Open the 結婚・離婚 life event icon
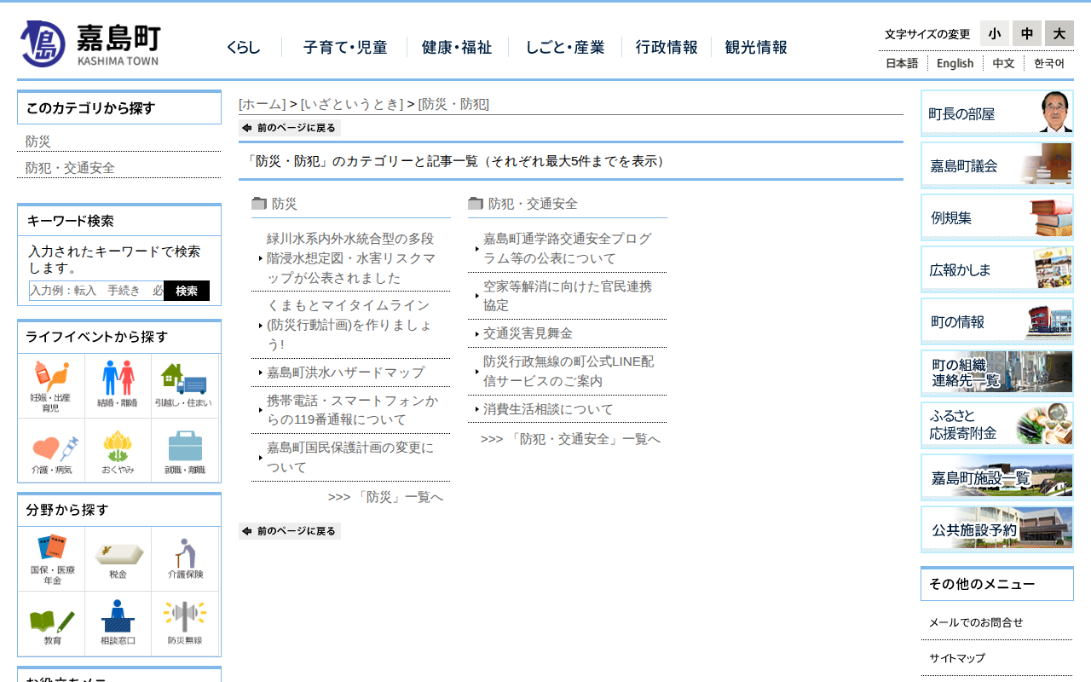1091x682 pixels. [118, 386]
